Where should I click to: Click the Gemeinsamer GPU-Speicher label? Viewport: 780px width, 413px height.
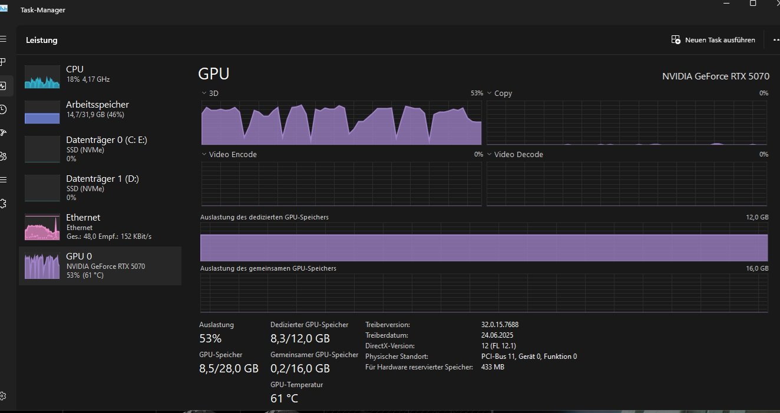[x=314, y=355]
